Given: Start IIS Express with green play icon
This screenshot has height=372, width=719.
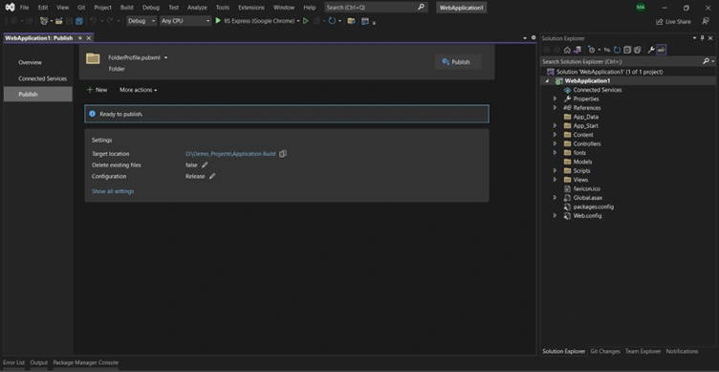Looking at the screenshot, I should (218, 21).
